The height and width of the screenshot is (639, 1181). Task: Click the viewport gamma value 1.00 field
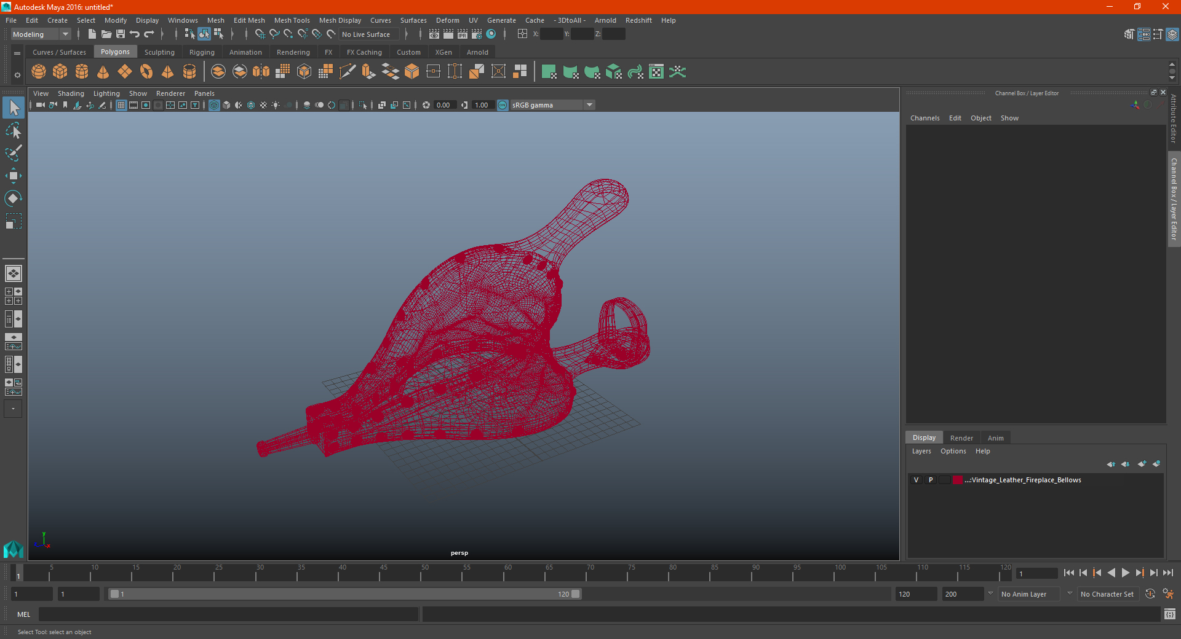482,105
